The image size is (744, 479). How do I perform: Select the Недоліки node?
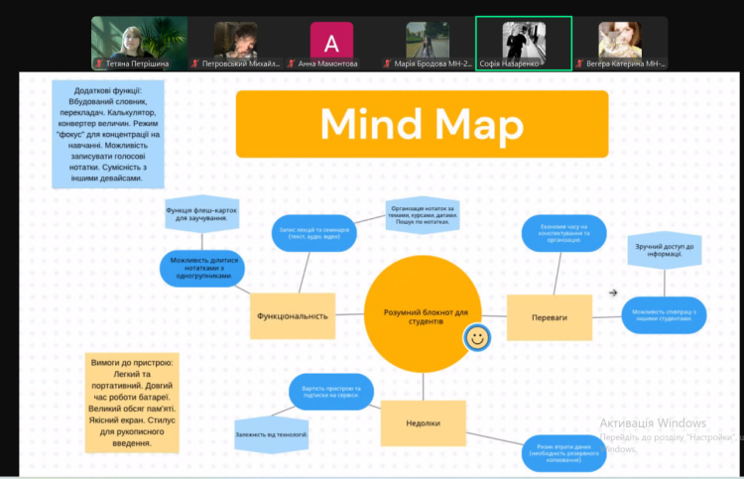(x=423, y=422)
